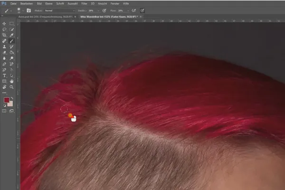Click the horizontal ruler above the canvas
Viewport: 285px width, 190px height.
(152, 21)
